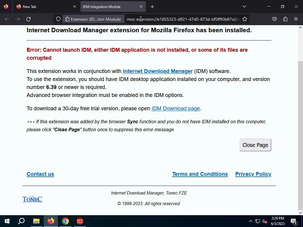Show hidden system tray icons
Screen dimensions: 303x227
(x=250, y=221)
